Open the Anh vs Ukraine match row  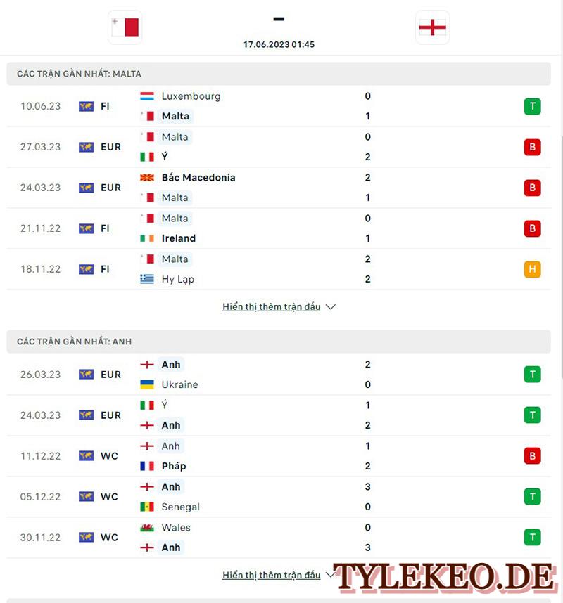pos(279,375)
